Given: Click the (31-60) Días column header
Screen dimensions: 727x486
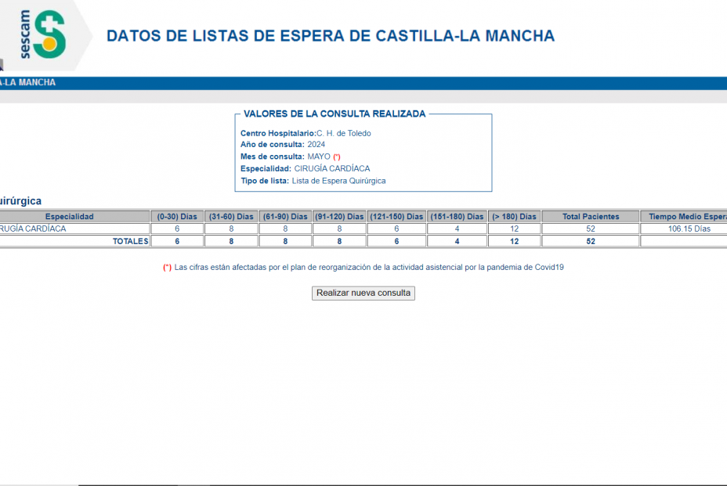Looking at the screenshot, I should pos(232,216).
